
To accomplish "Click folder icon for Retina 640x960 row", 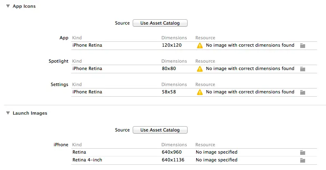I will tap(303, 152).
